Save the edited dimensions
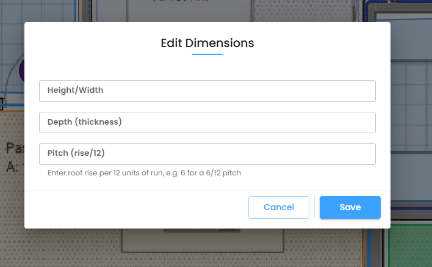The width and height of the screenshot is (432, 267). (350, 207)
